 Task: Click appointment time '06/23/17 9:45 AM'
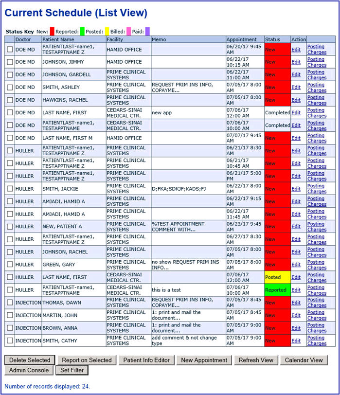click(x=244, y=227)
